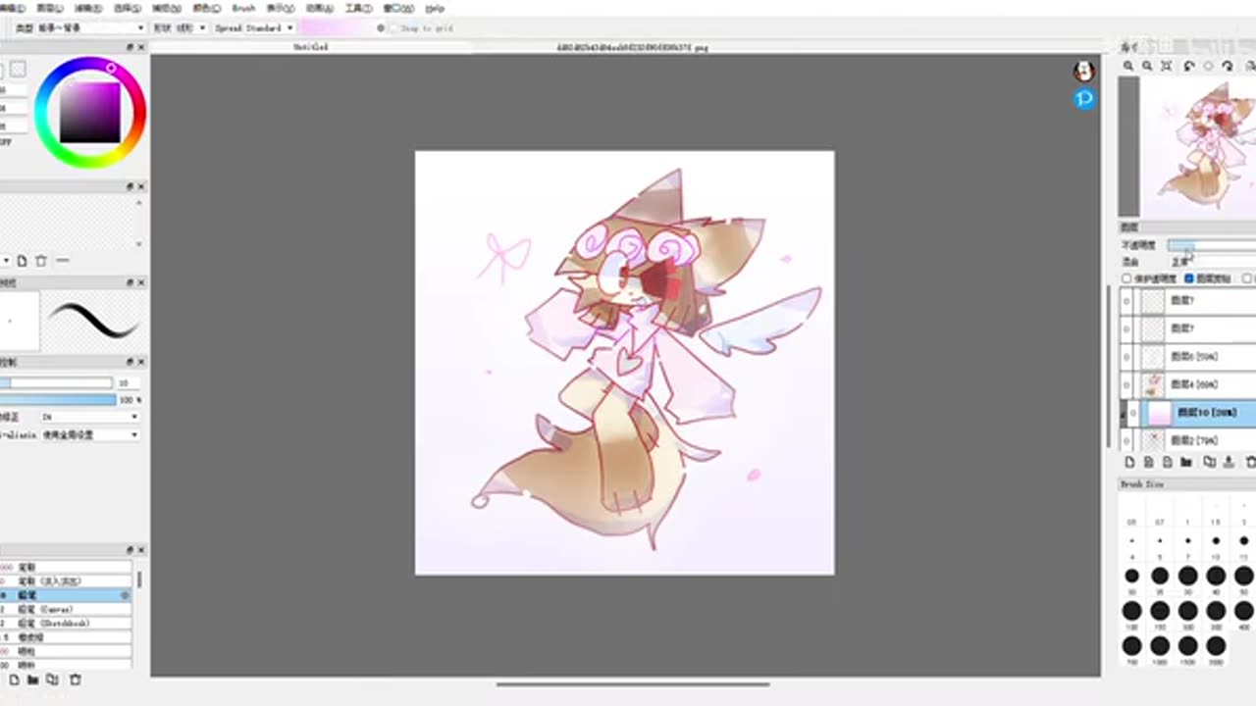Toggle visibility of topmost layer 7

click(1126, 301)
